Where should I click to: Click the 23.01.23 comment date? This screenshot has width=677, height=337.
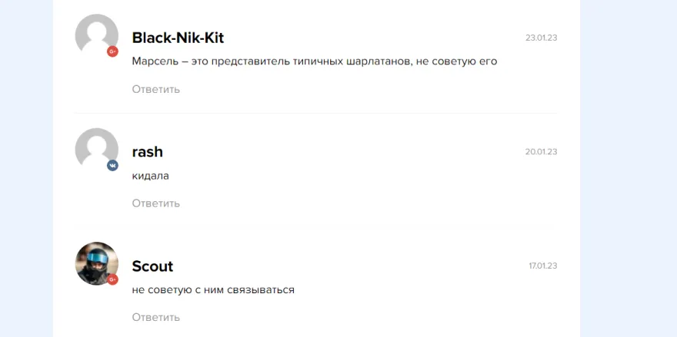542,38
